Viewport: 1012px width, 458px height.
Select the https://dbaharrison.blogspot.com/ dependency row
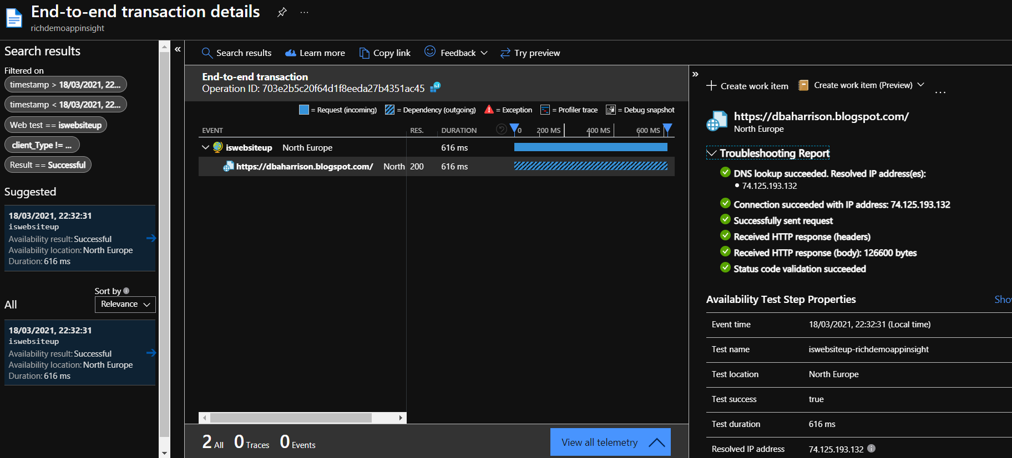pyautogui.click(x=436, y=167)
